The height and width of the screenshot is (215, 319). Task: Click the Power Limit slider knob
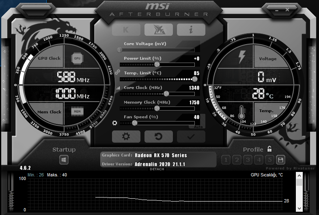click(x=157, y=64)
